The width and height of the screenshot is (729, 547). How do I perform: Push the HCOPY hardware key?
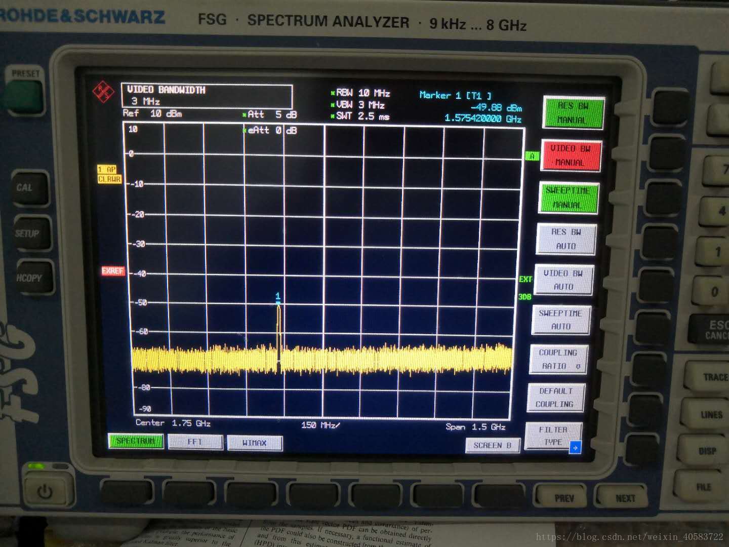[x=34, y=278]
